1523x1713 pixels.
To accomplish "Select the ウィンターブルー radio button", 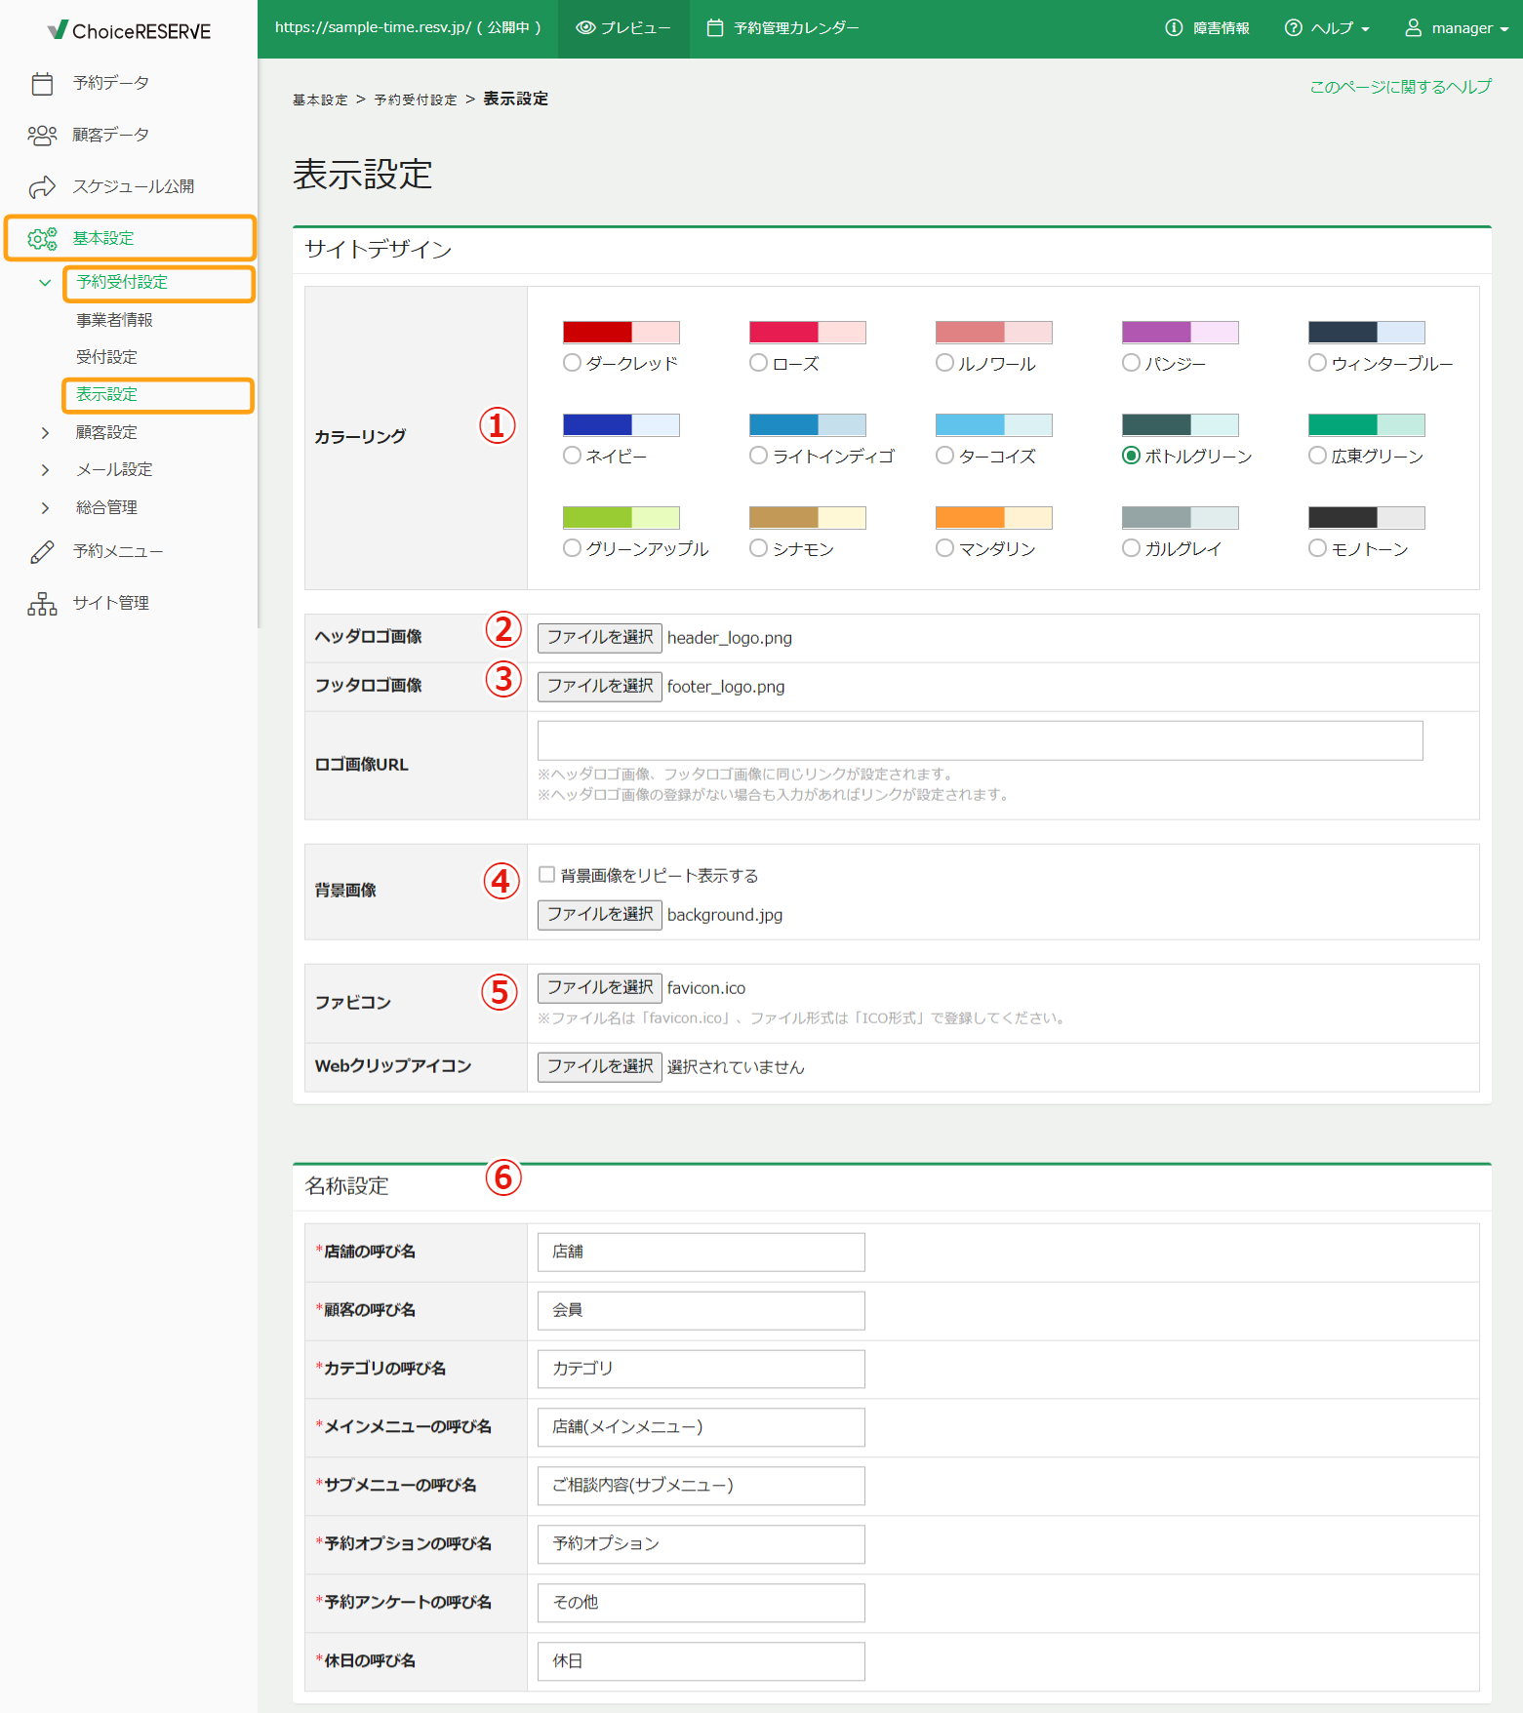I will pyautogui.click(x=1318, y=363).
